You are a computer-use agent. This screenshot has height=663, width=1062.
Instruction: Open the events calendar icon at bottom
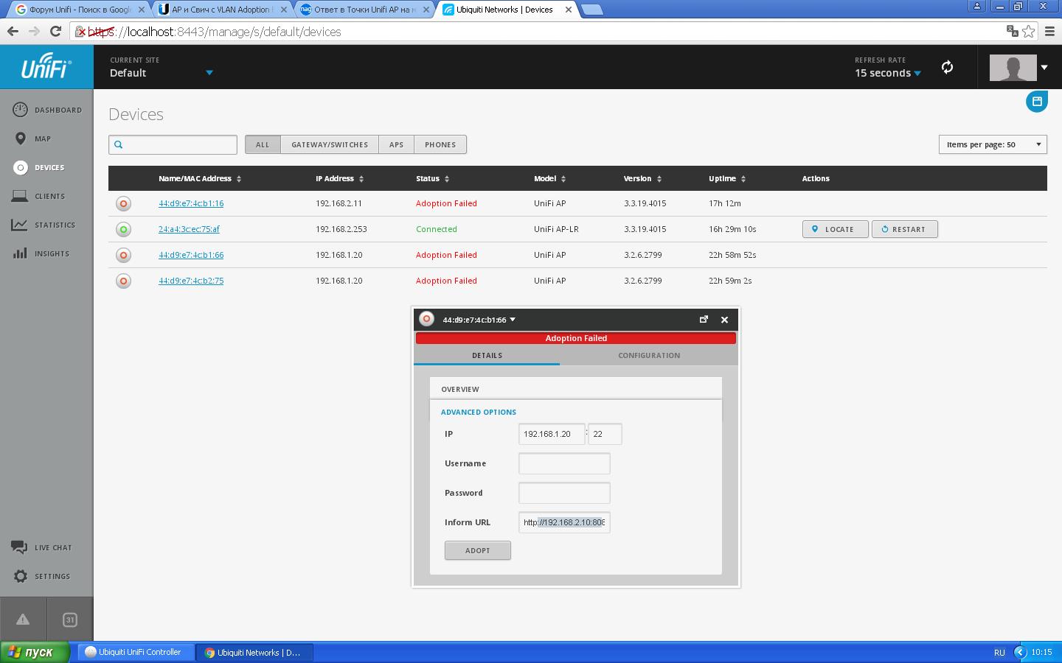click(70, 620)
